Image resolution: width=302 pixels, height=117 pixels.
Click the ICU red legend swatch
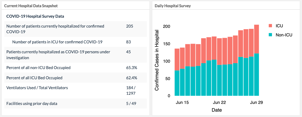point(271,26)
